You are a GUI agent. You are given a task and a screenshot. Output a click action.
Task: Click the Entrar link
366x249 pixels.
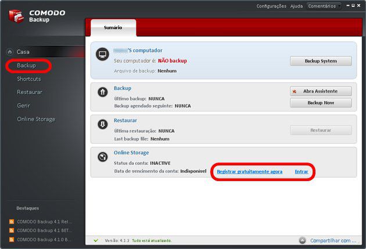(x=302, y=172)
